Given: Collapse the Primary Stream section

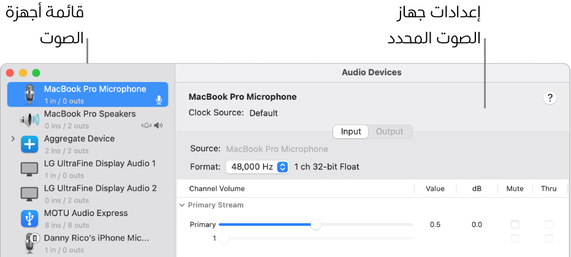Looking at the screenshot, I should tap(182, 206).
